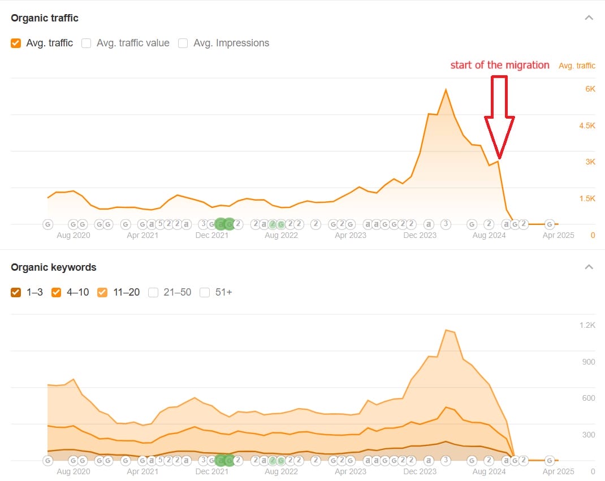Click the peak of the Organic keywords area chart

point(447,330)
